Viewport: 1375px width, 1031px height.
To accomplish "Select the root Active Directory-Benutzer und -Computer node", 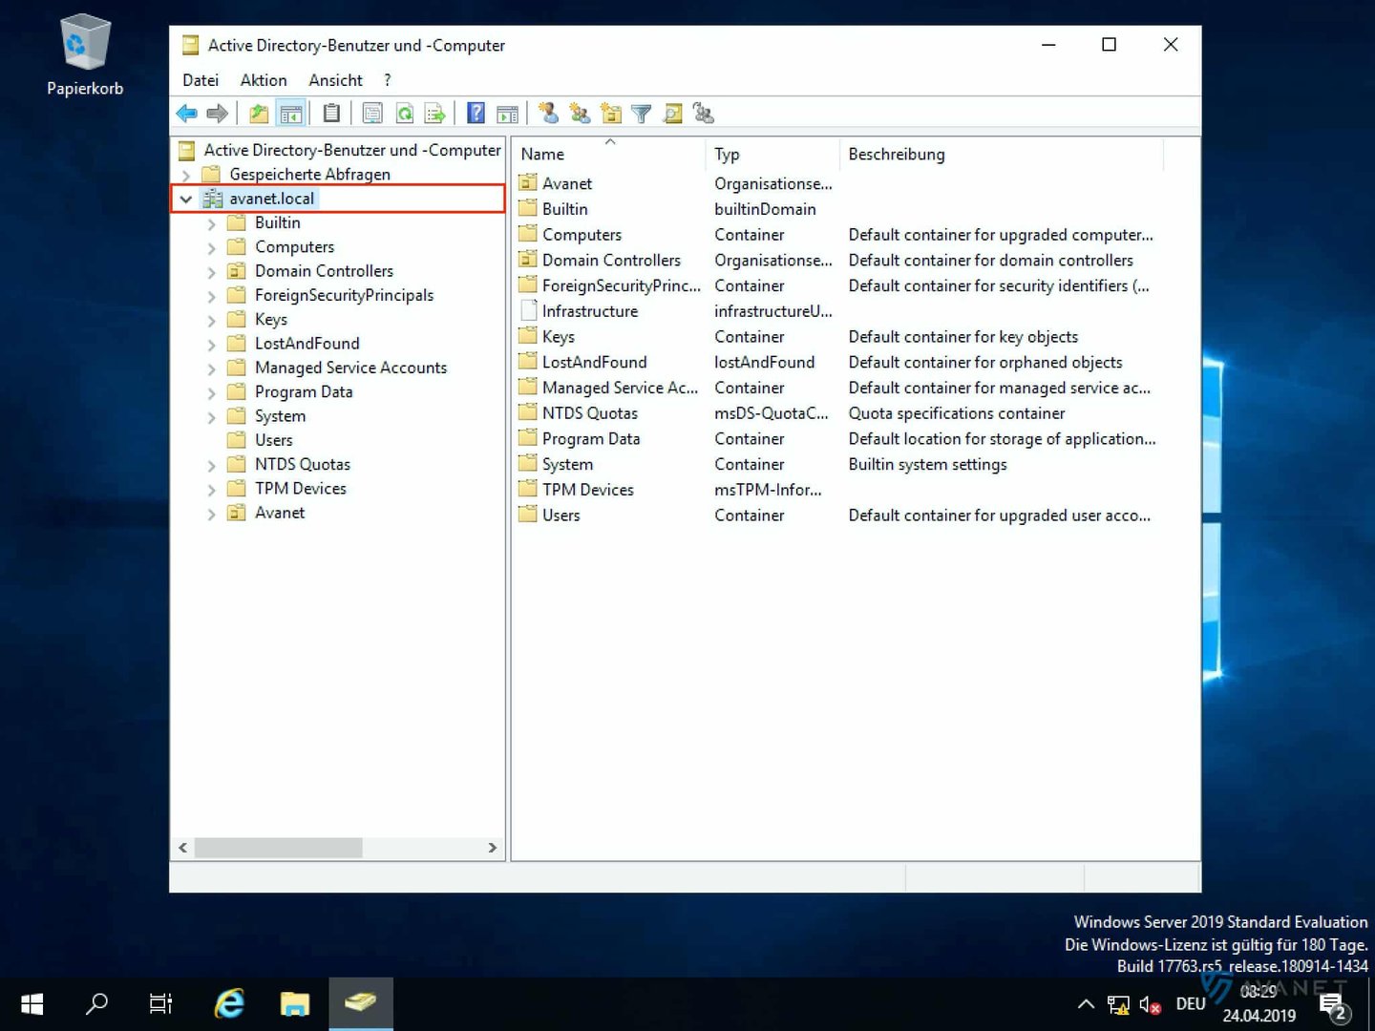I will pyautogui.click(x=352, y=150).
